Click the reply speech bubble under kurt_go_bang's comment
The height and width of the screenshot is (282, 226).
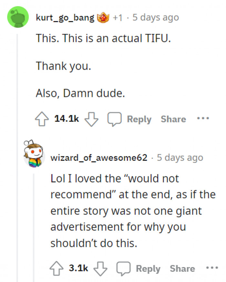[115, 119]
